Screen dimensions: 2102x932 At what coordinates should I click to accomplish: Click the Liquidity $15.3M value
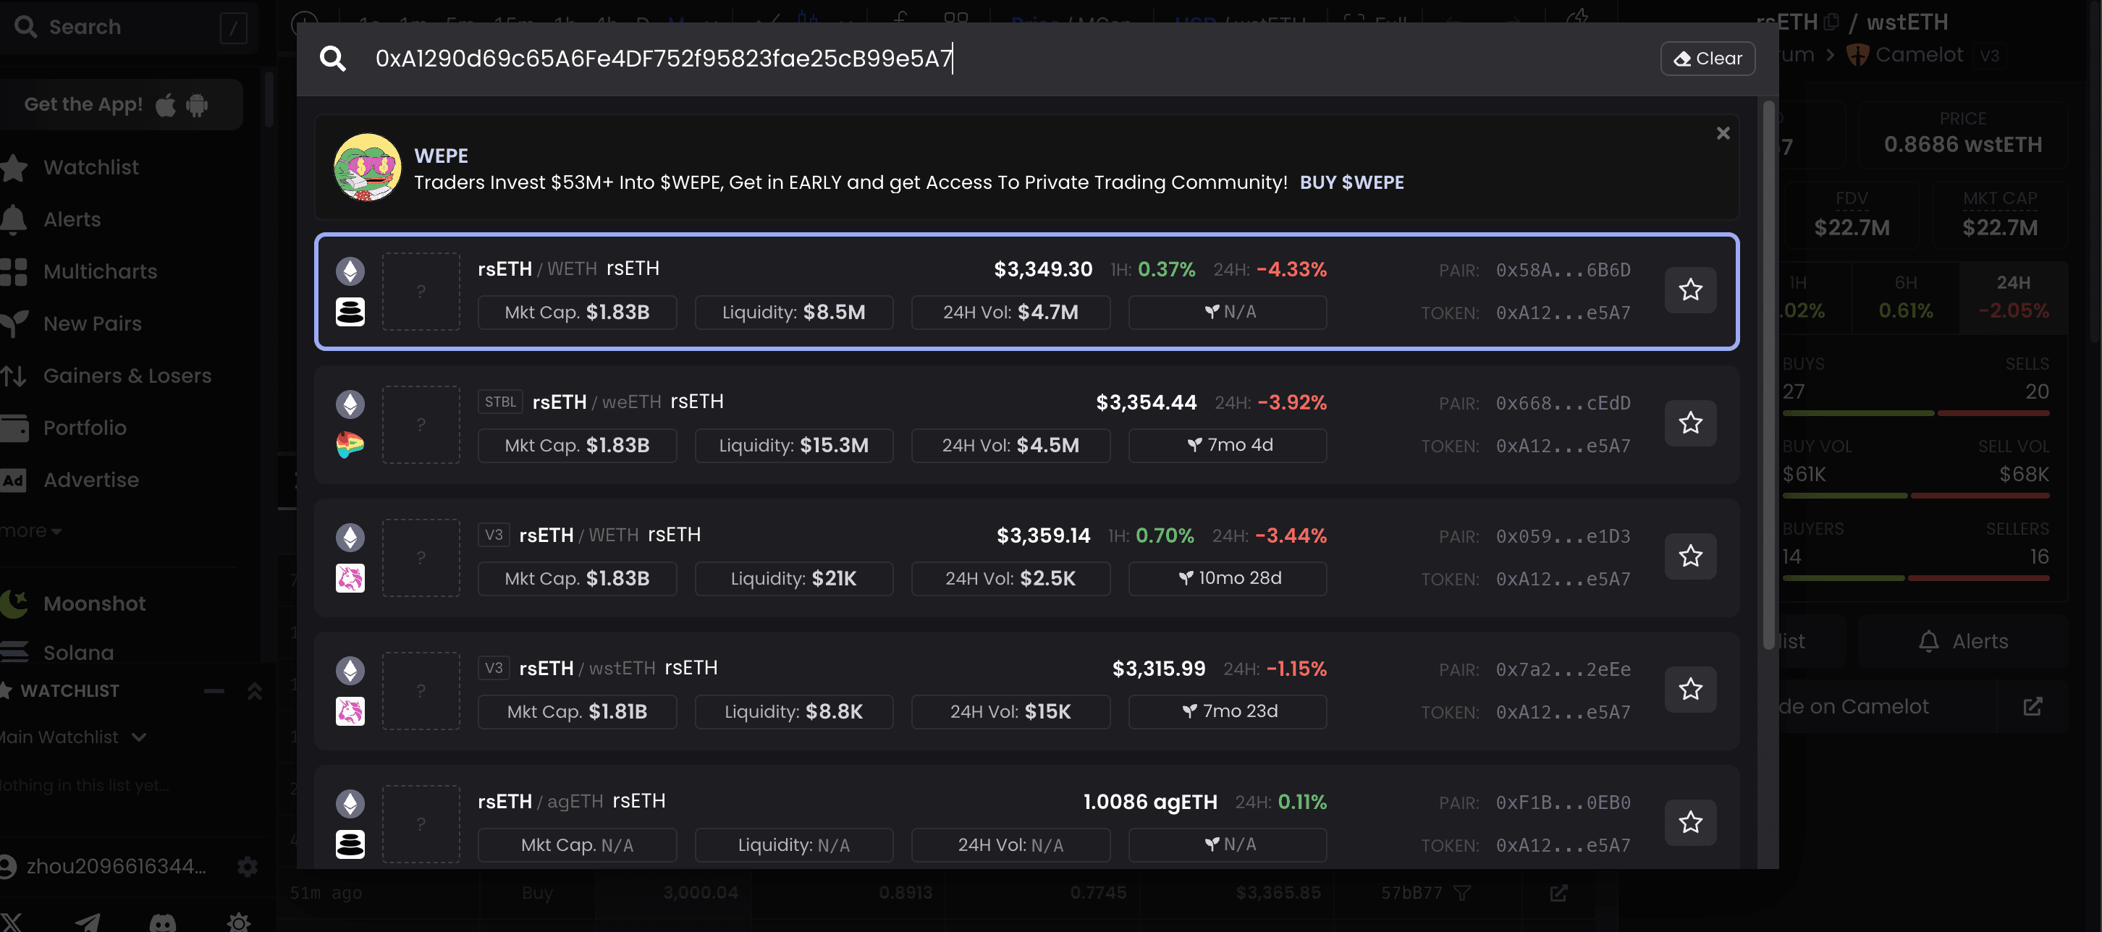[x=833, y=445]
